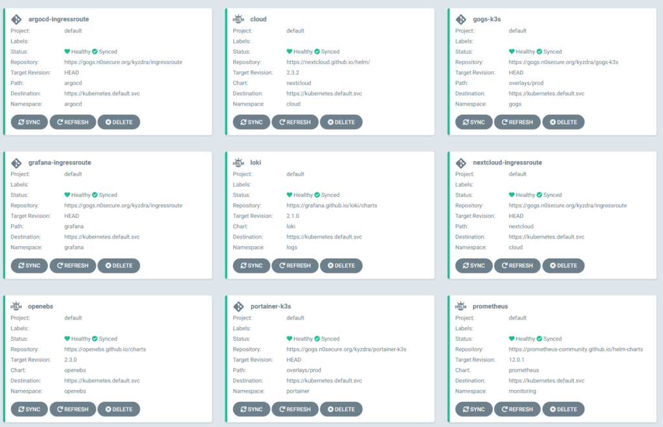Click the git icon on portainer-k3s card

point(238,306)
